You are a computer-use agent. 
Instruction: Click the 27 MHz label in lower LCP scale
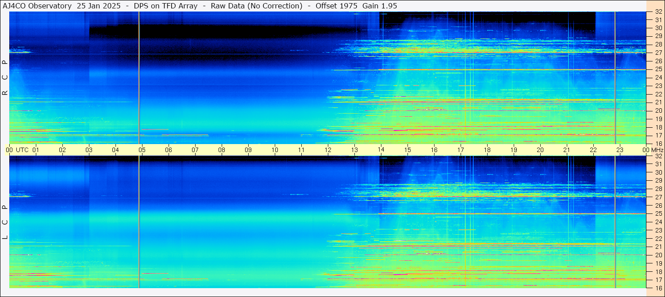coord(658,197)
